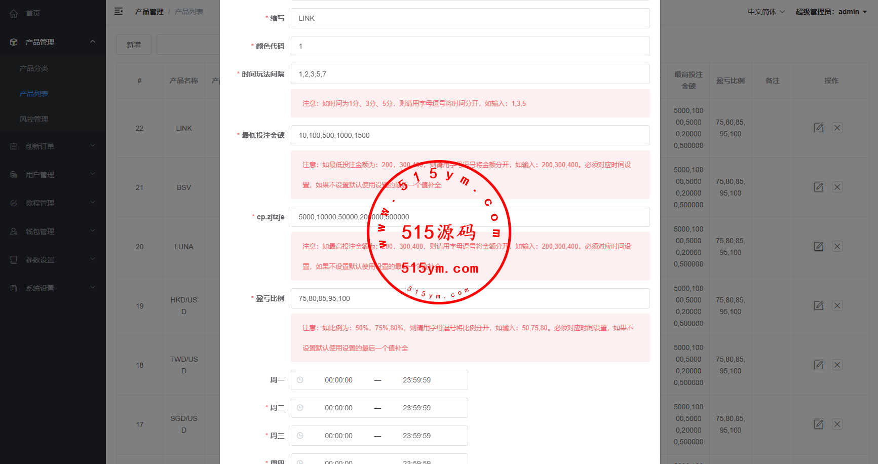The width and height of the screenshot is (878, 464).
Task: Click the edit icon for LINK row
Action: [818, 128]
